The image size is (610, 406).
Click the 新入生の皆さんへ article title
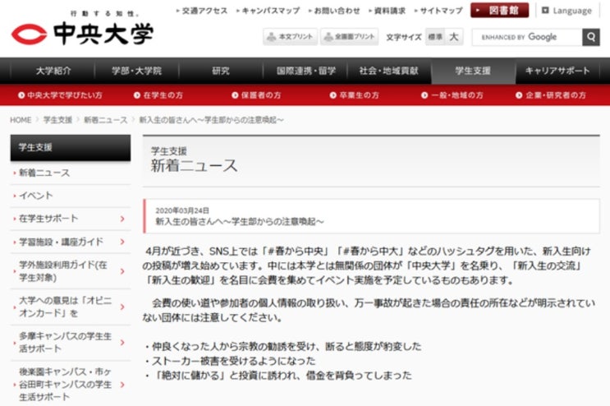click(239, 221)
